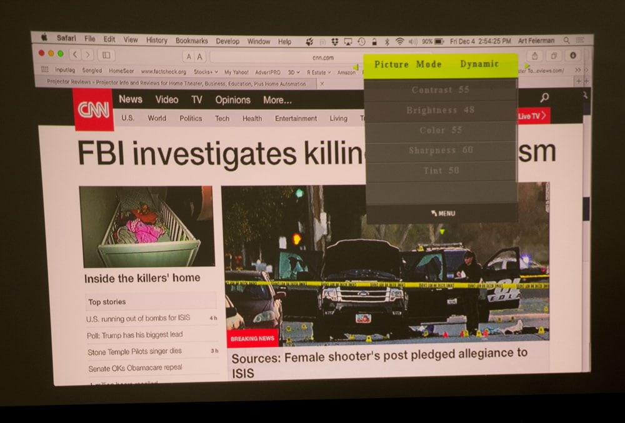The height and width of the screenshot is (423, 625).
Task: Click the Safari forward arrow button
Action: [87, 55]
